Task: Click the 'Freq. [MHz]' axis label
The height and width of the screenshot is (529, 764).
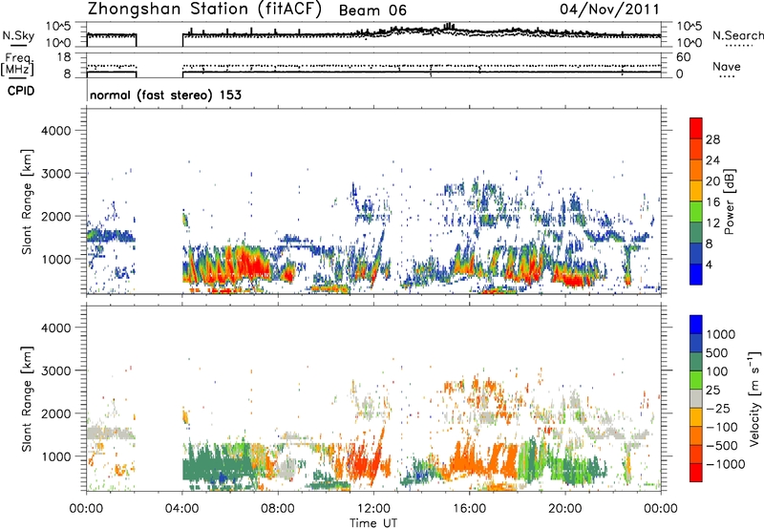Action: (x=18, y=64)
